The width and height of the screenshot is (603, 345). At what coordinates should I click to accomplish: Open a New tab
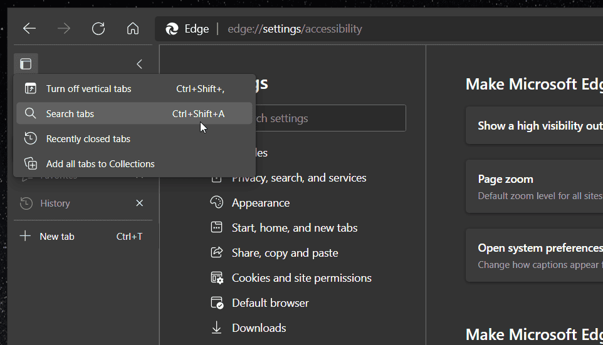click(x=83, y=236)
